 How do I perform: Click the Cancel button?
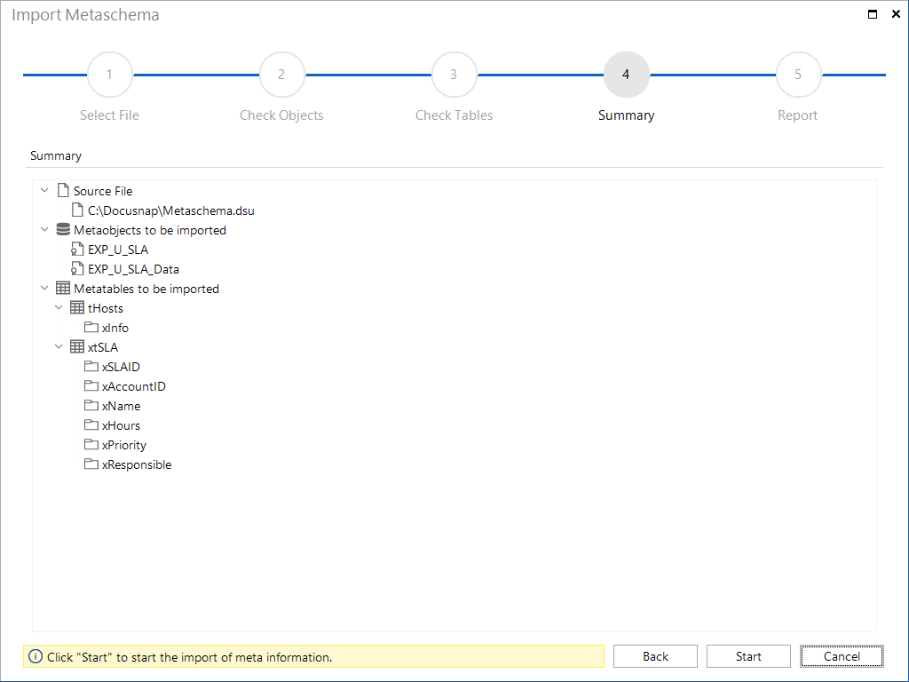(841, 655)
